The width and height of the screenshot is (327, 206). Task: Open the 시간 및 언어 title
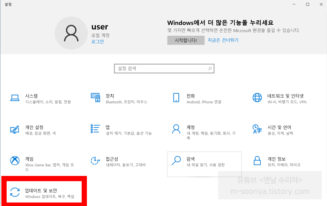pos(280,127)
